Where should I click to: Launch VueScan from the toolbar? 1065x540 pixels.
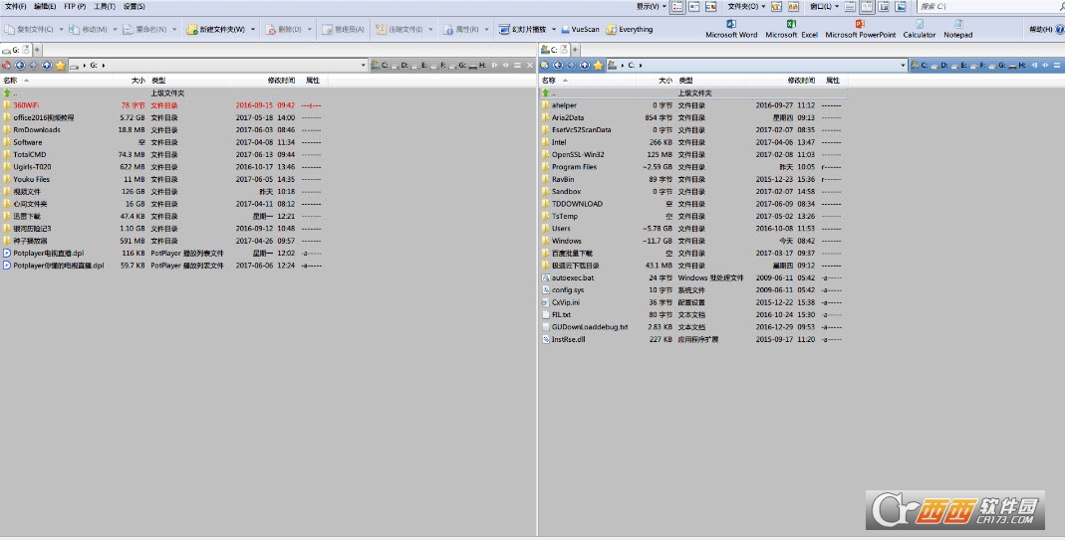click(580, 29)
